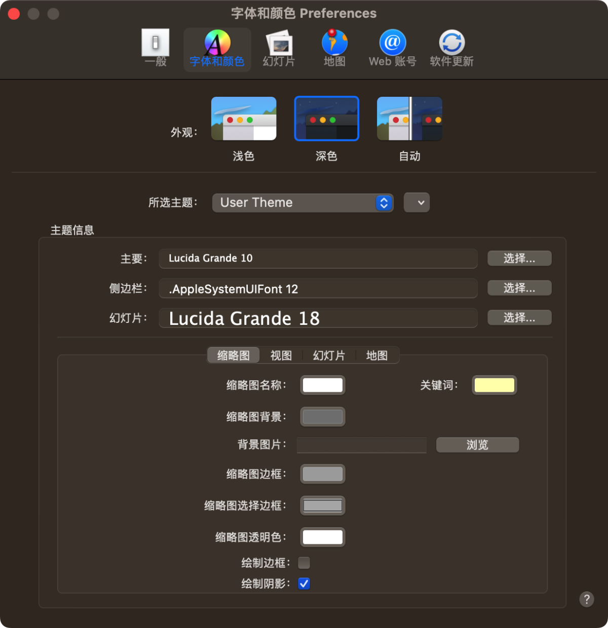
Task: Choose the 浅色 appearance thumbnail
Action: (x=244, y=119)
